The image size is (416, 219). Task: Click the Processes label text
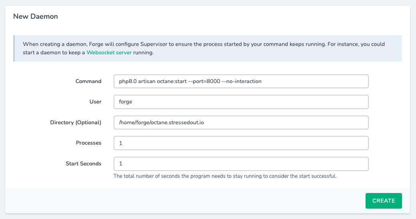(88, 143)
